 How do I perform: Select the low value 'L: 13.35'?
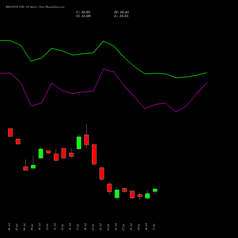(121, 16)
